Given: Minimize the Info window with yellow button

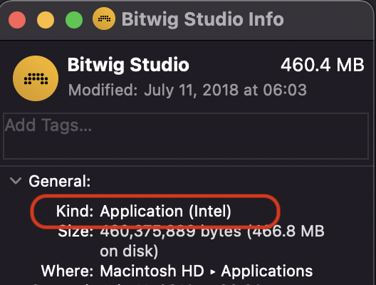Looking at the screenshot, I should coord(46,20).
